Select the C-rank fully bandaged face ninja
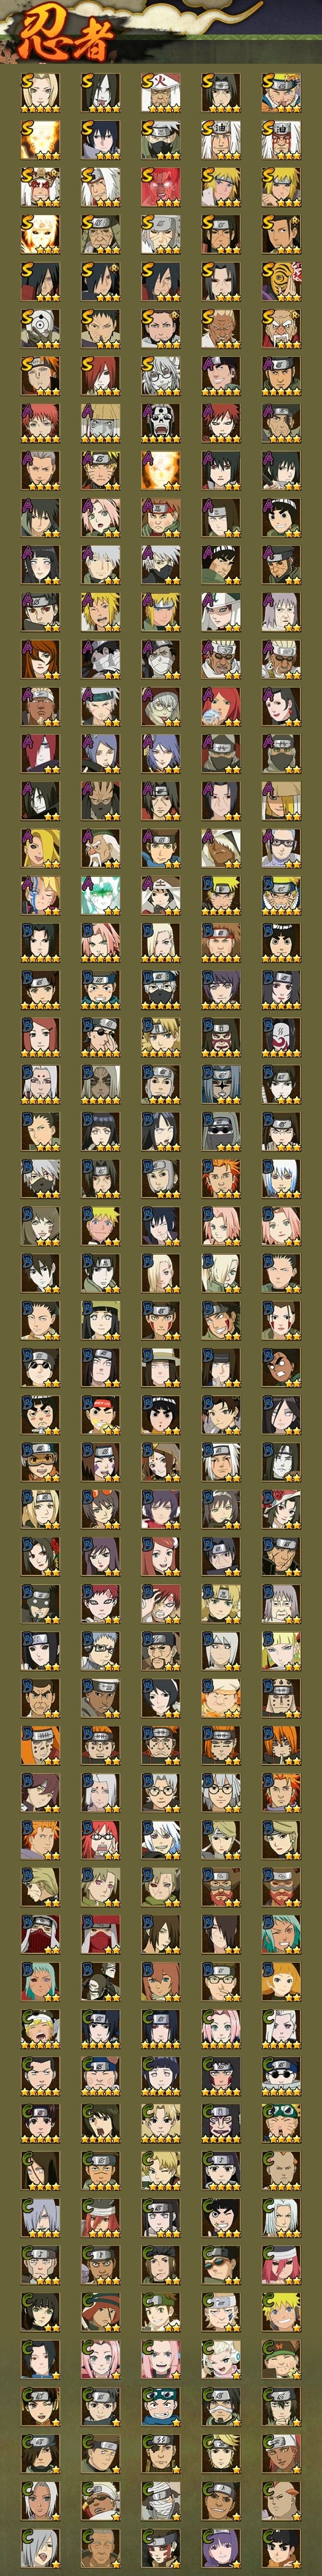Image resolution: width=322 pixels, height=2576 pixels. (160, 2500)
